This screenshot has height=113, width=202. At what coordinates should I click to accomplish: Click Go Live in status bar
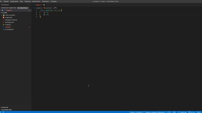[193, 112]
